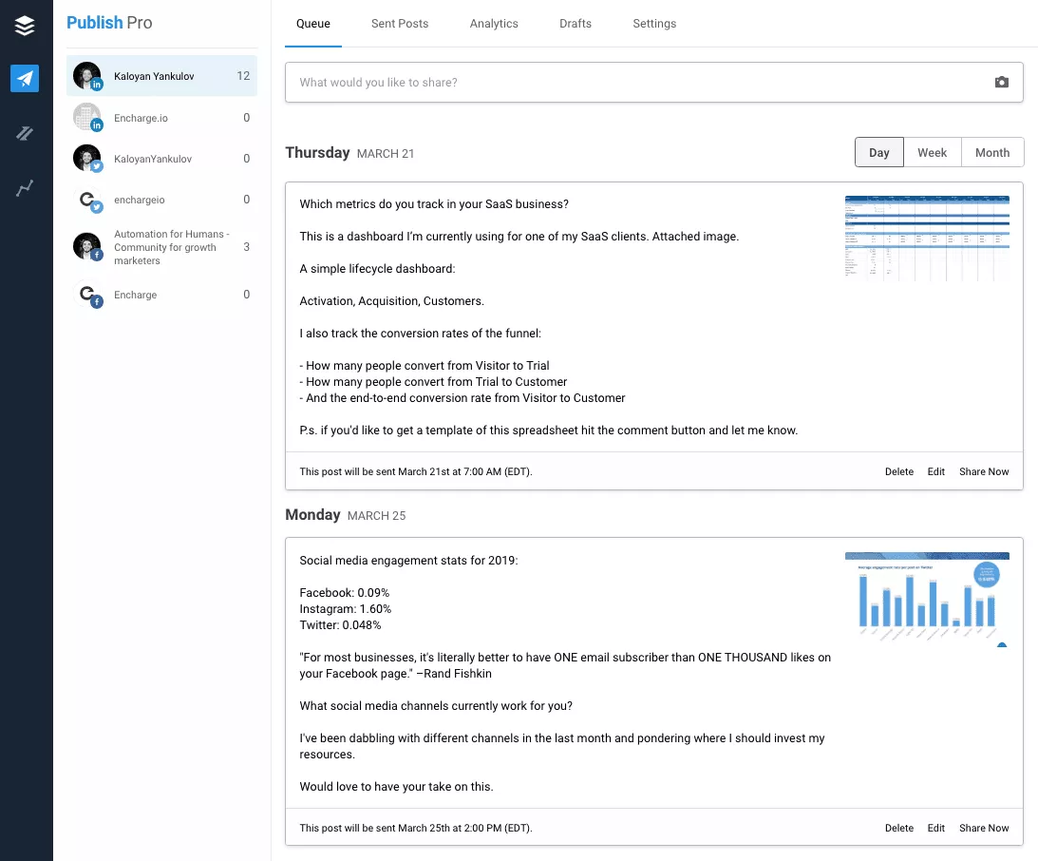Click the camera icon to attach image
Viewport: 1038px width, 861px height.
tap(1001, 83)
